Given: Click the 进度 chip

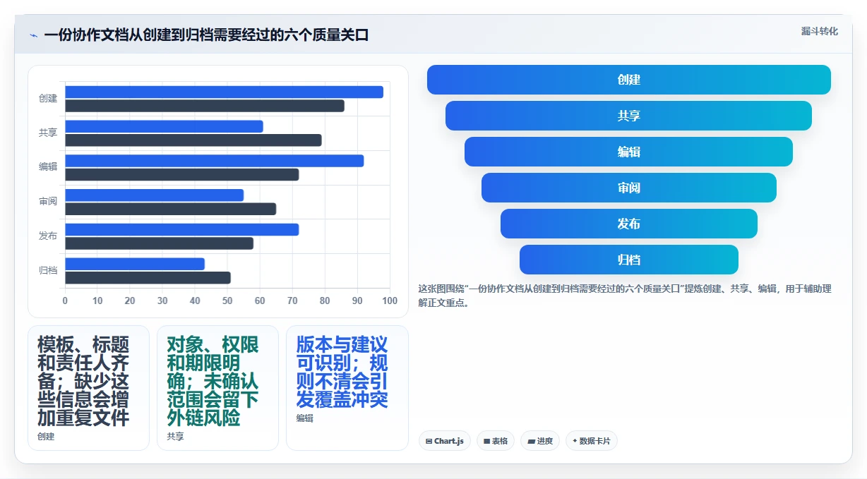Looking at the screenshot, I should [x=540, y=441].
